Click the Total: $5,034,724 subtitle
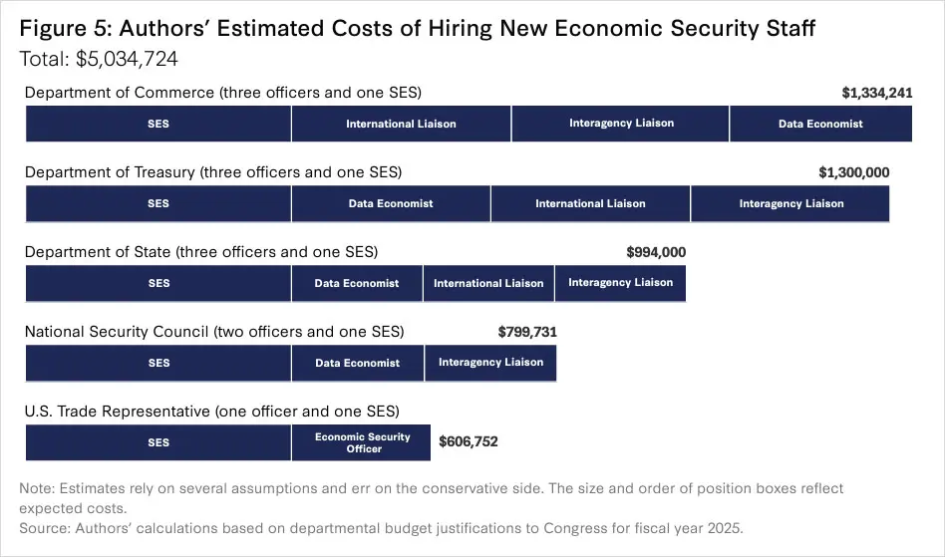 (99, 59)
